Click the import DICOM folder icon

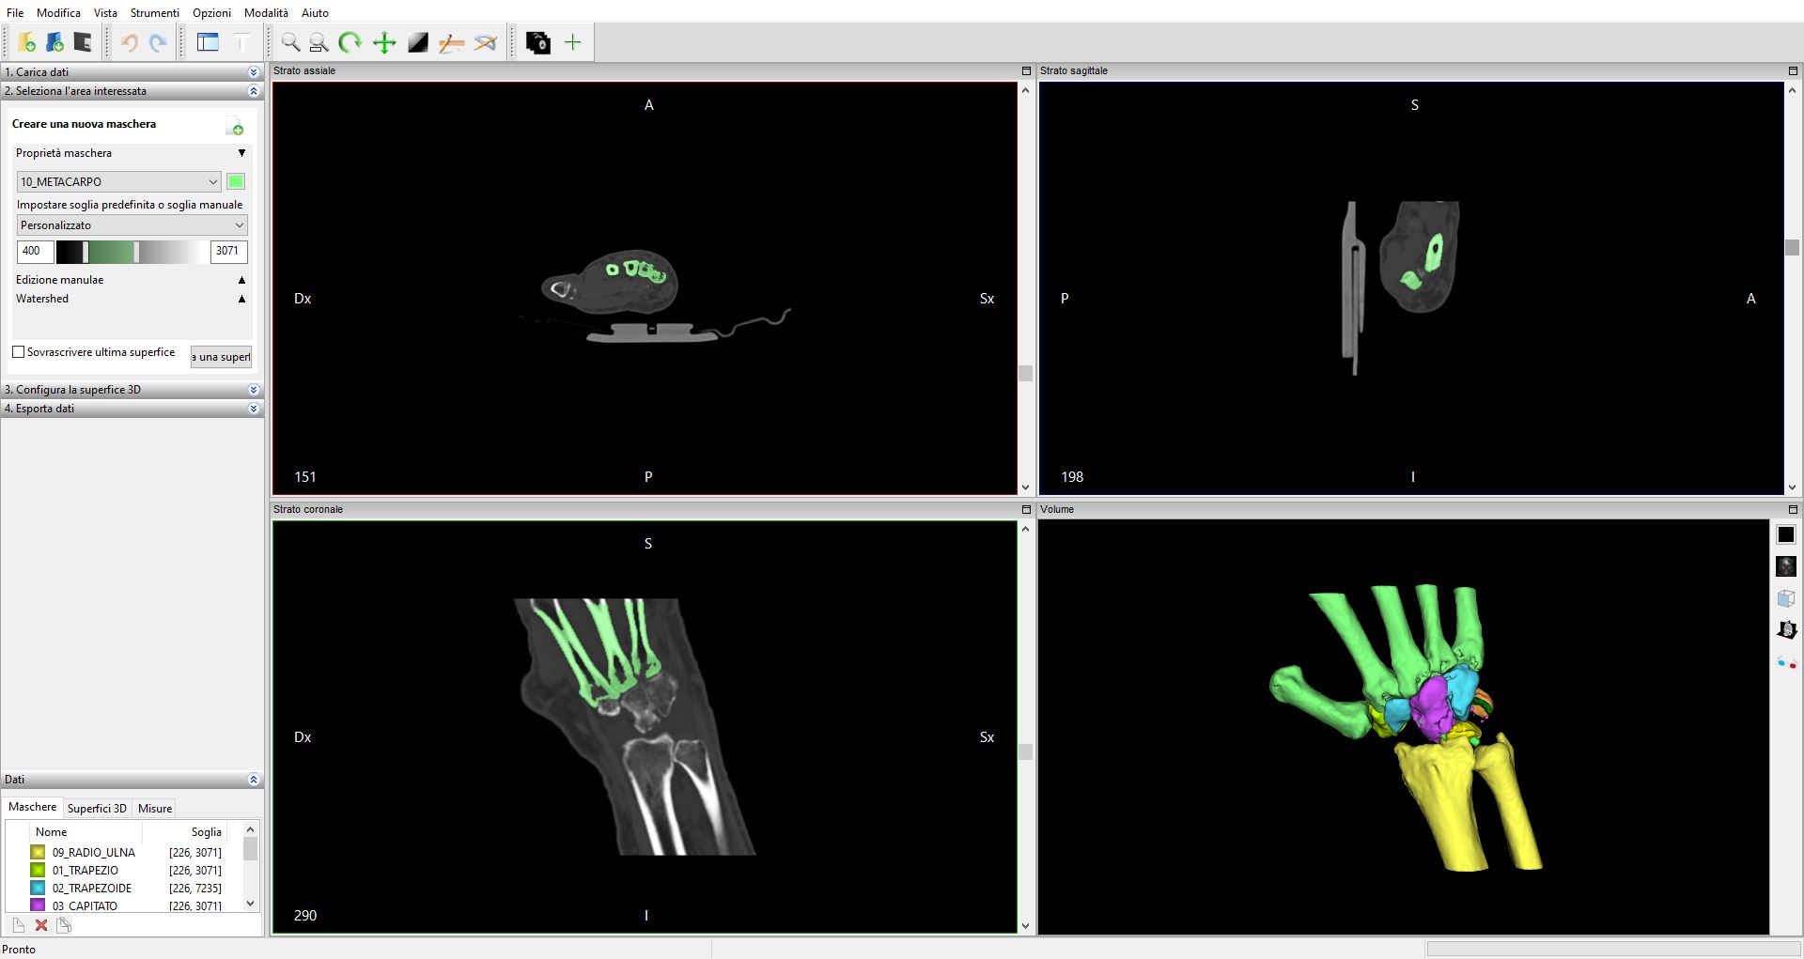26,42
